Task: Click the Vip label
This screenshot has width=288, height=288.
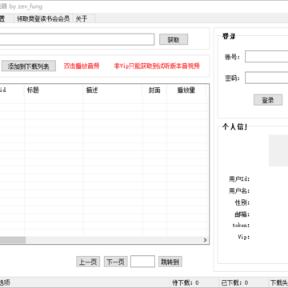Action: [x=244, y=237]
